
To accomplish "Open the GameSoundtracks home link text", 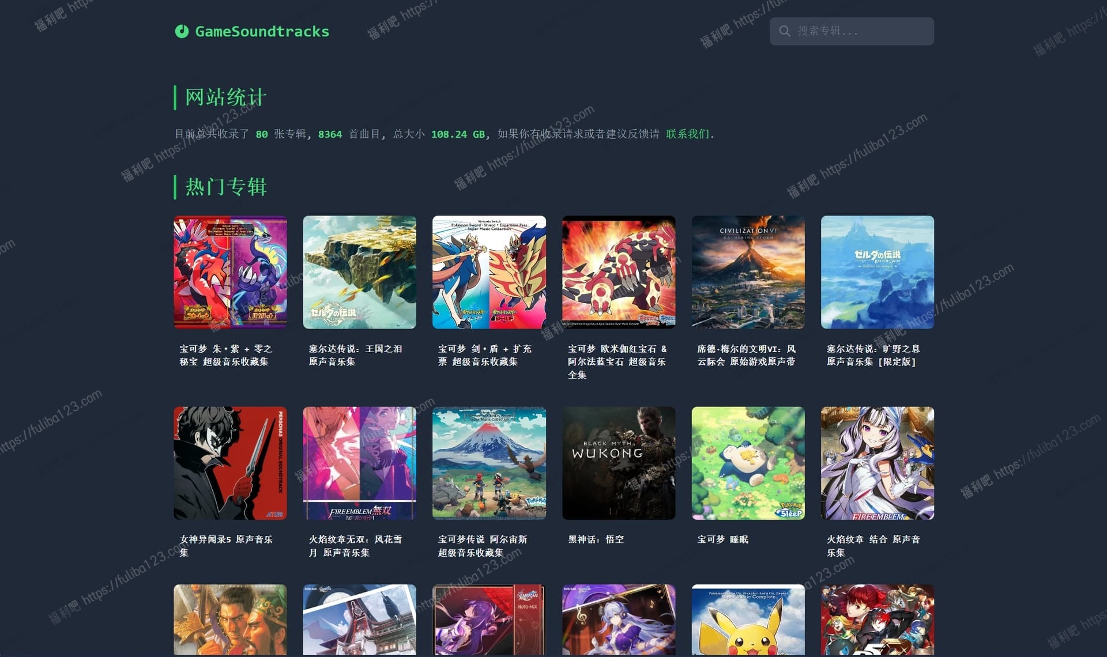I will (262, 31).
